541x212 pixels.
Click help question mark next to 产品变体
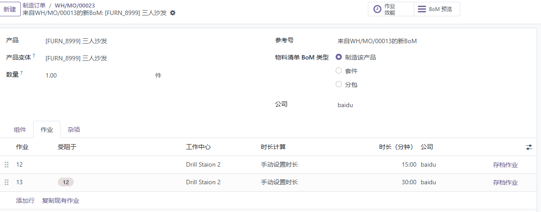click(x=34, y=56)
